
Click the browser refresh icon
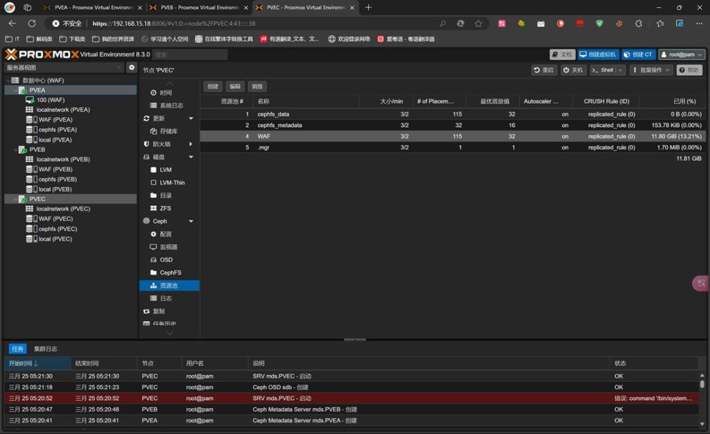(x=32, y=24)
